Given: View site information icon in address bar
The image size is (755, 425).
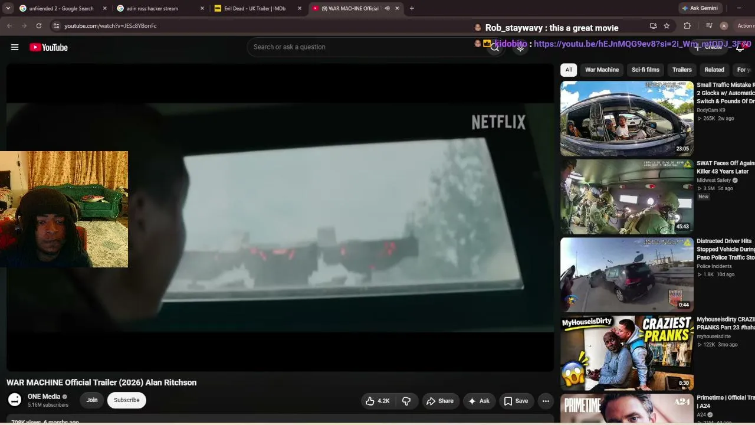Looking at the screenshot, I should coord(56,26).
